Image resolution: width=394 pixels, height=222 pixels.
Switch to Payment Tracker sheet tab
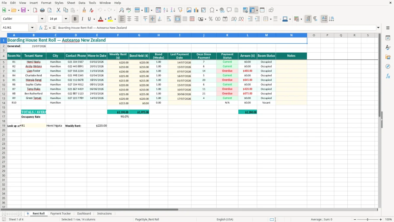pyautogui.click(x=60, y=214)
